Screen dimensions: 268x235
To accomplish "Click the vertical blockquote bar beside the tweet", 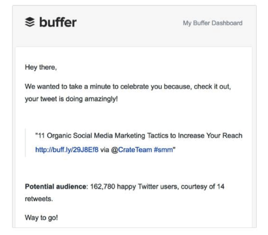I will click(x=26, y=143).
